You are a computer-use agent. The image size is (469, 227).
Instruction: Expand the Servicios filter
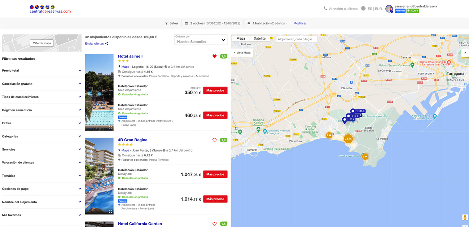pos(42,149)
